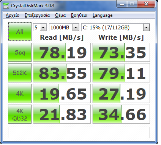Run all benchmarks with the All button

(20, 32)
